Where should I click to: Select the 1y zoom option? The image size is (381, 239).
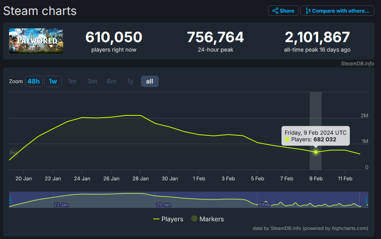point(130,81)
